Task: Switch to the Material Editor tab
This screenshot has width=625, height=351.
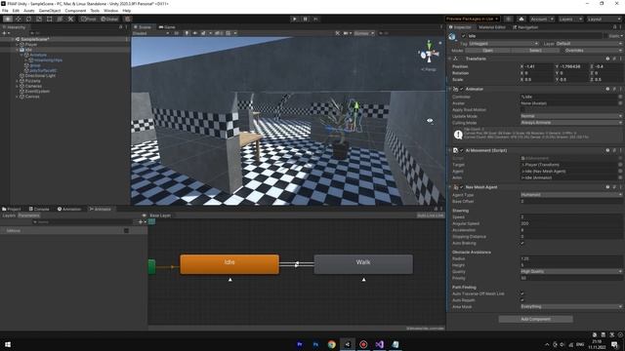Action: (491, 27)
